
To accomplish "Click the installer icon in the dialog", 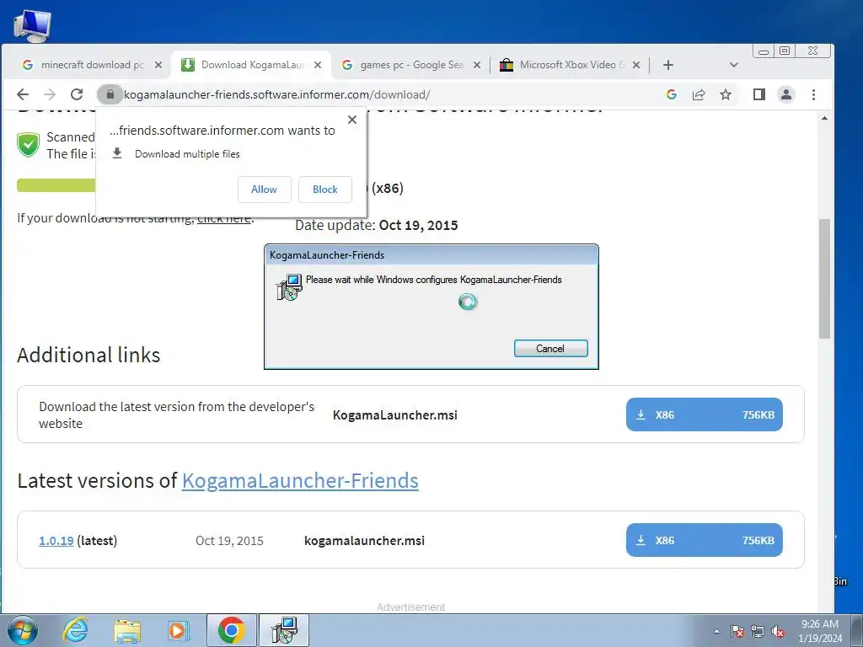I will pyautogui.click(x=289, y=287).
